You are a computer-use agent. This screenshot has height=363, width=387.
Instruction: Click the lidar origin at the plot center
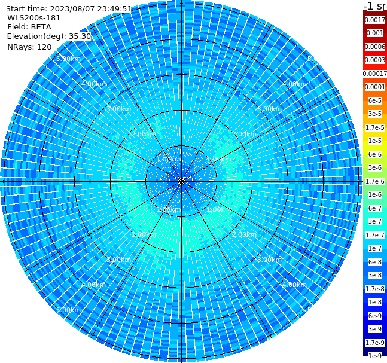[x=181, y=182]
